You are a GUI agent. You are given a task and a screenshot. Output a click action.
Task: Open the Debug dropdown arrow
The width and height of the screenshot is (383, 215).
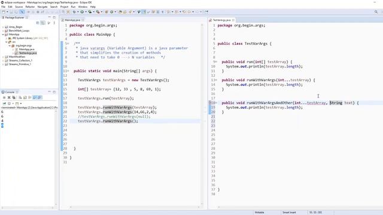pos(78,12)
